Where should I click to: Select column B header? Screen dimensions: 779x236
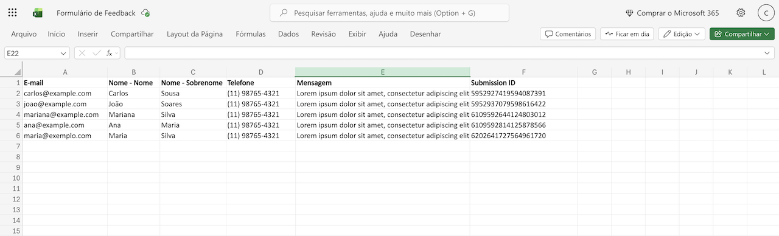pyautogui.click(x=134, y=72)
